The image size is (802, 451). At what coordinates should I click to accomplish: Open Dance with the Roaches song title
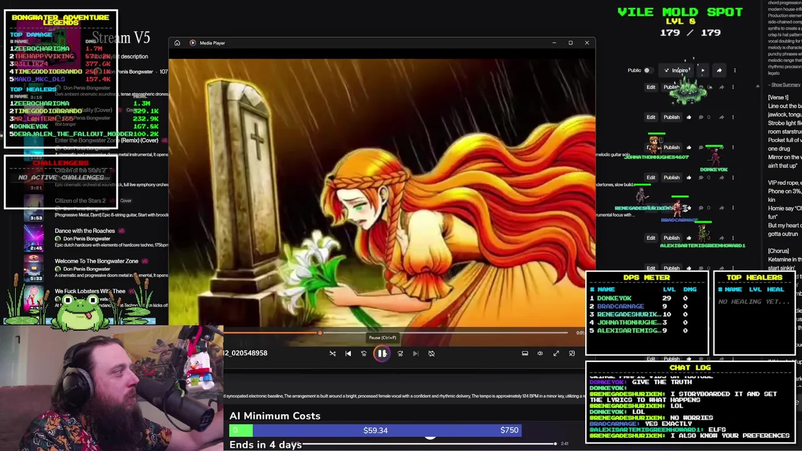tap(85, 231)
